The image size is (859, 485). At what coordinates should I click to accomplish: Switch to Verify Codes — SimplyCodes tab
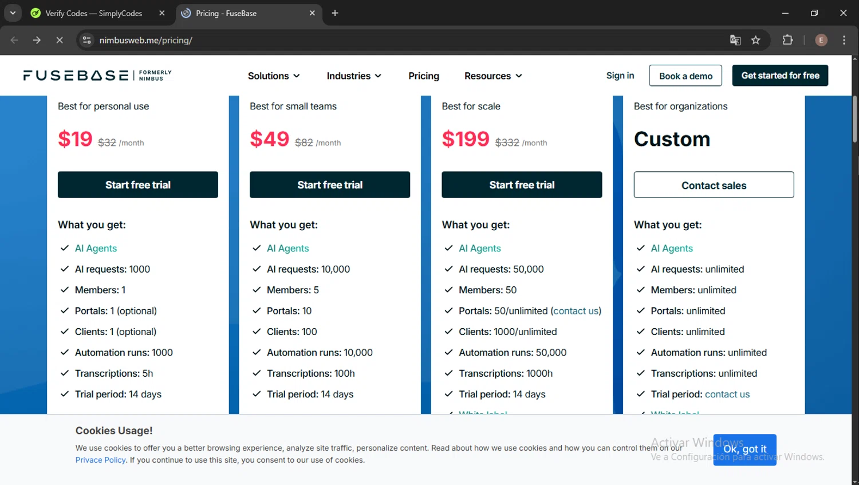click(x=94, y=13)
